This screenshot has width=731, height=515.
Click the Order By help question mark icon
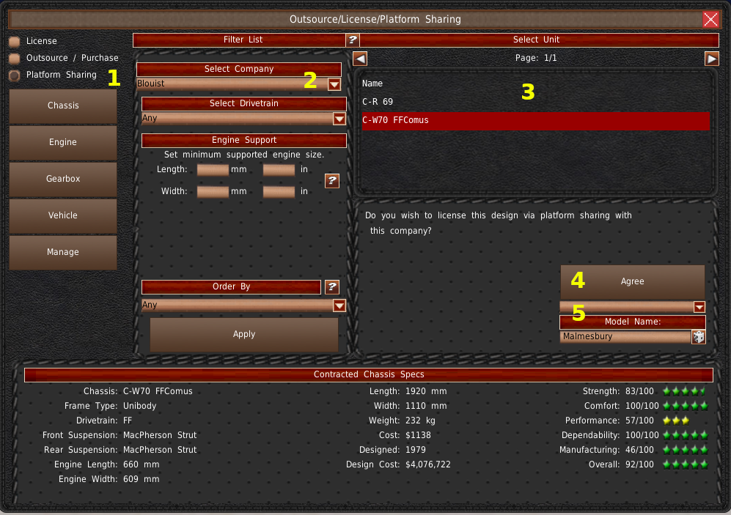point(332,287)
